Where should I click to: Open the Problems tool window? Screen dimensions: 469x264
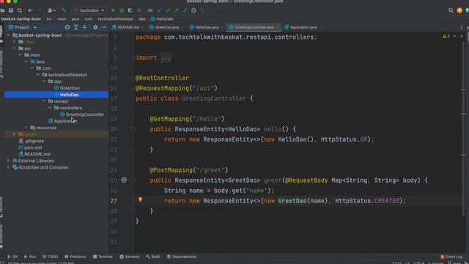point(75,257)
